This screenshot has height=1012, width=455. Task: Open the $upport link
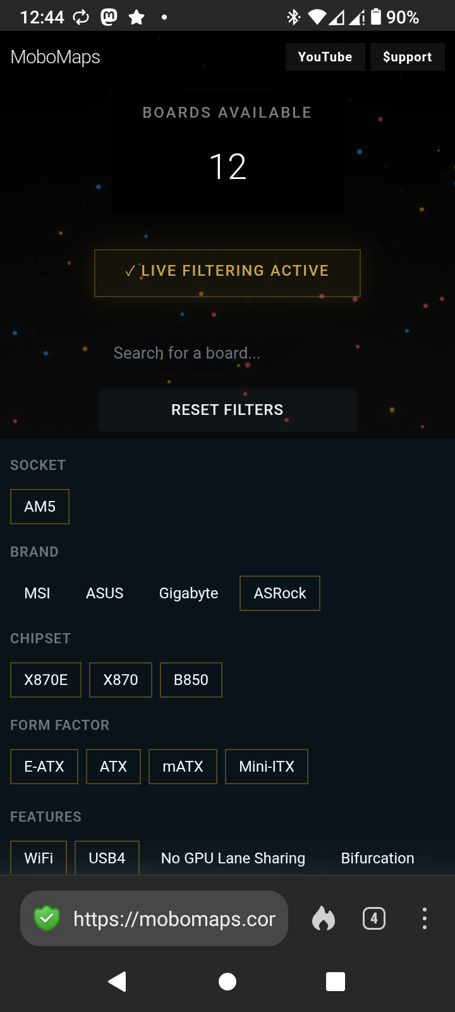[408, 57]
